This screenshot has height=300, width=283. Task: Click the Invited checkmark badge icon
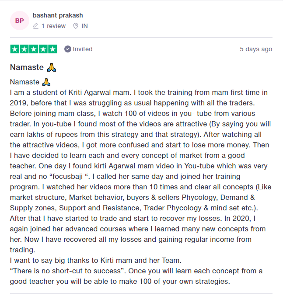click(67, 49)
